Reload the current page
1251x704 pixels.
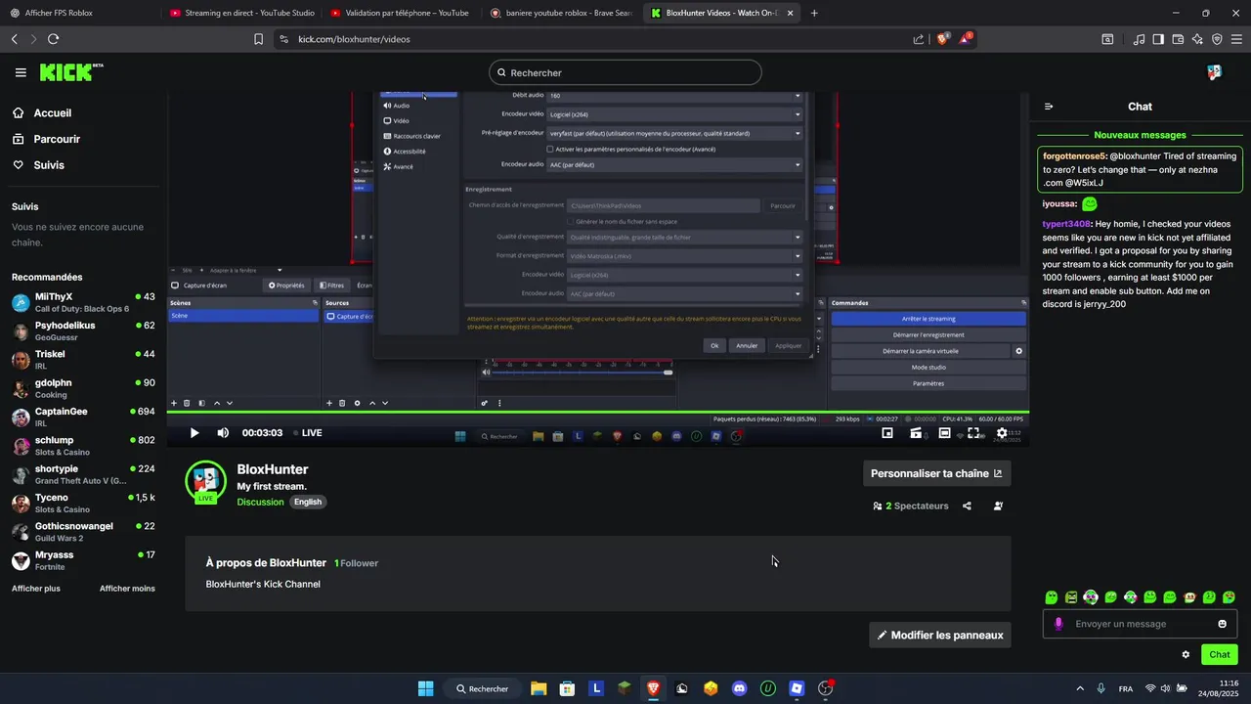[53, 39]
